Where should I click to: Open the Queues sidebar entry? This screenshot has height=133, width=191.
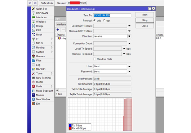coord(40,56)
